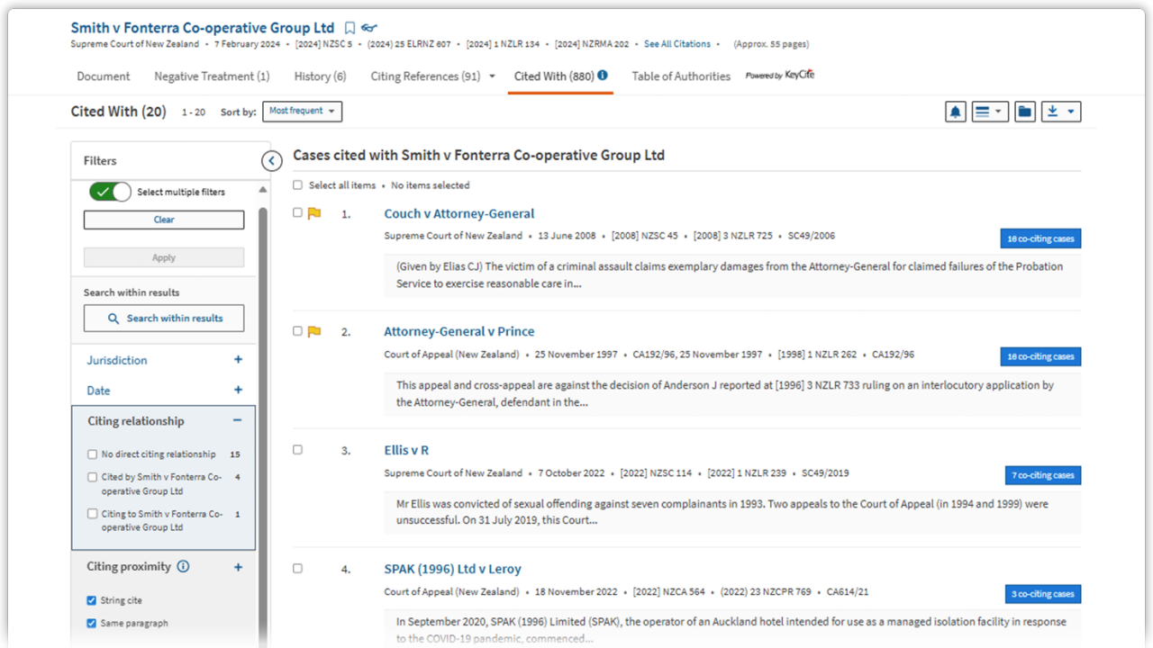1153x648 pixels.
Task: Open the Negative Treatment (1) tab
Action: (x=212, y=76)
